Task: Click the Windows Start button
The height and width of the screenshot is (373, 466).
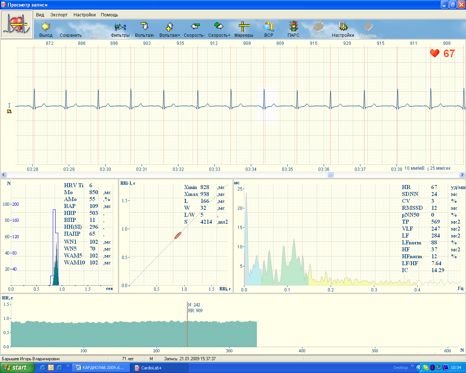Action: (17, 368)
